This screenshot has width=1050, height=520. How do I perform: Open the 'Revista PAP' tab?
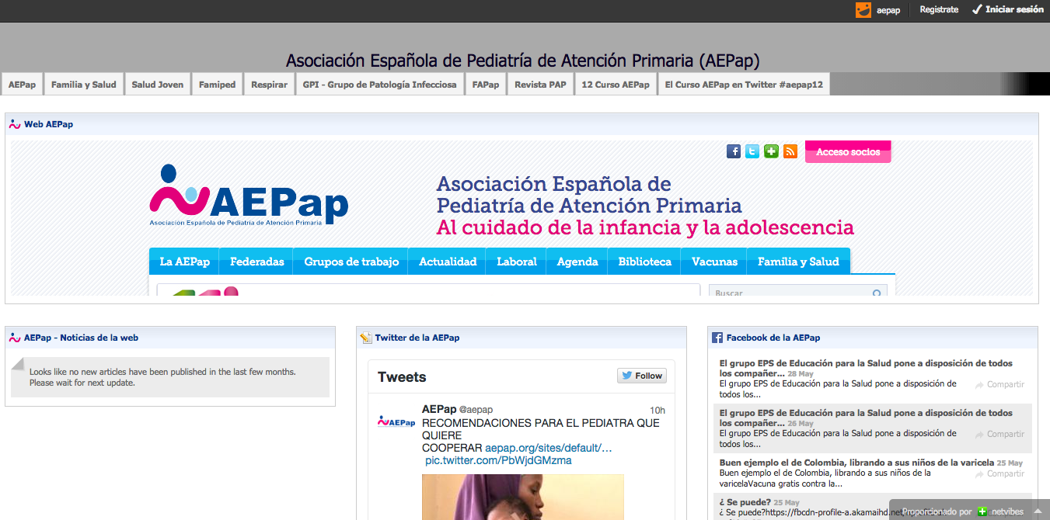coord(539,83)
